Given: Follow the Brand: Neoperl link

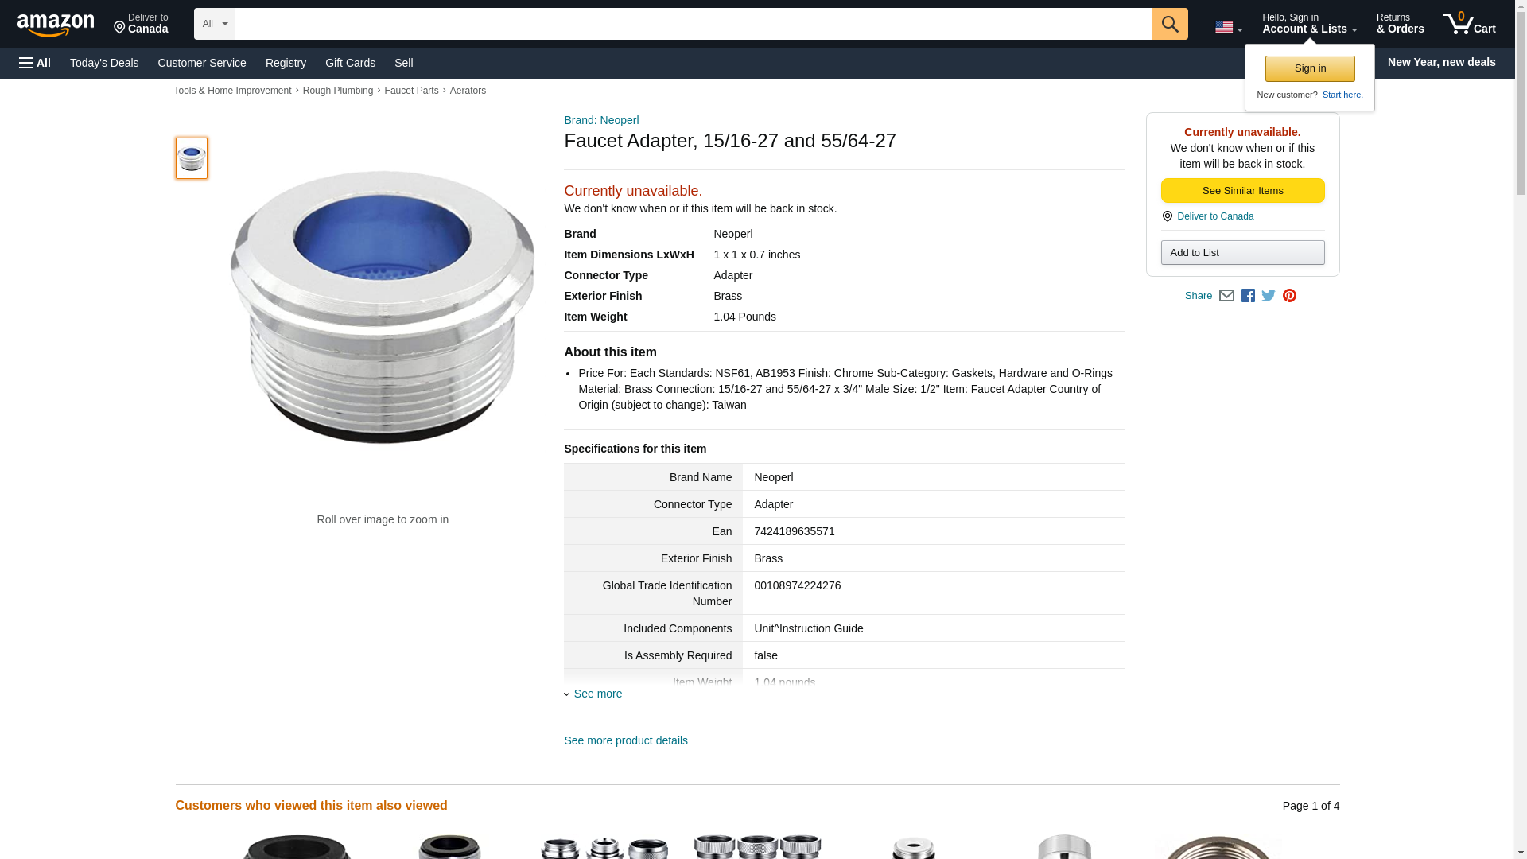Looking at the screenshot, I should click(601, 120).
